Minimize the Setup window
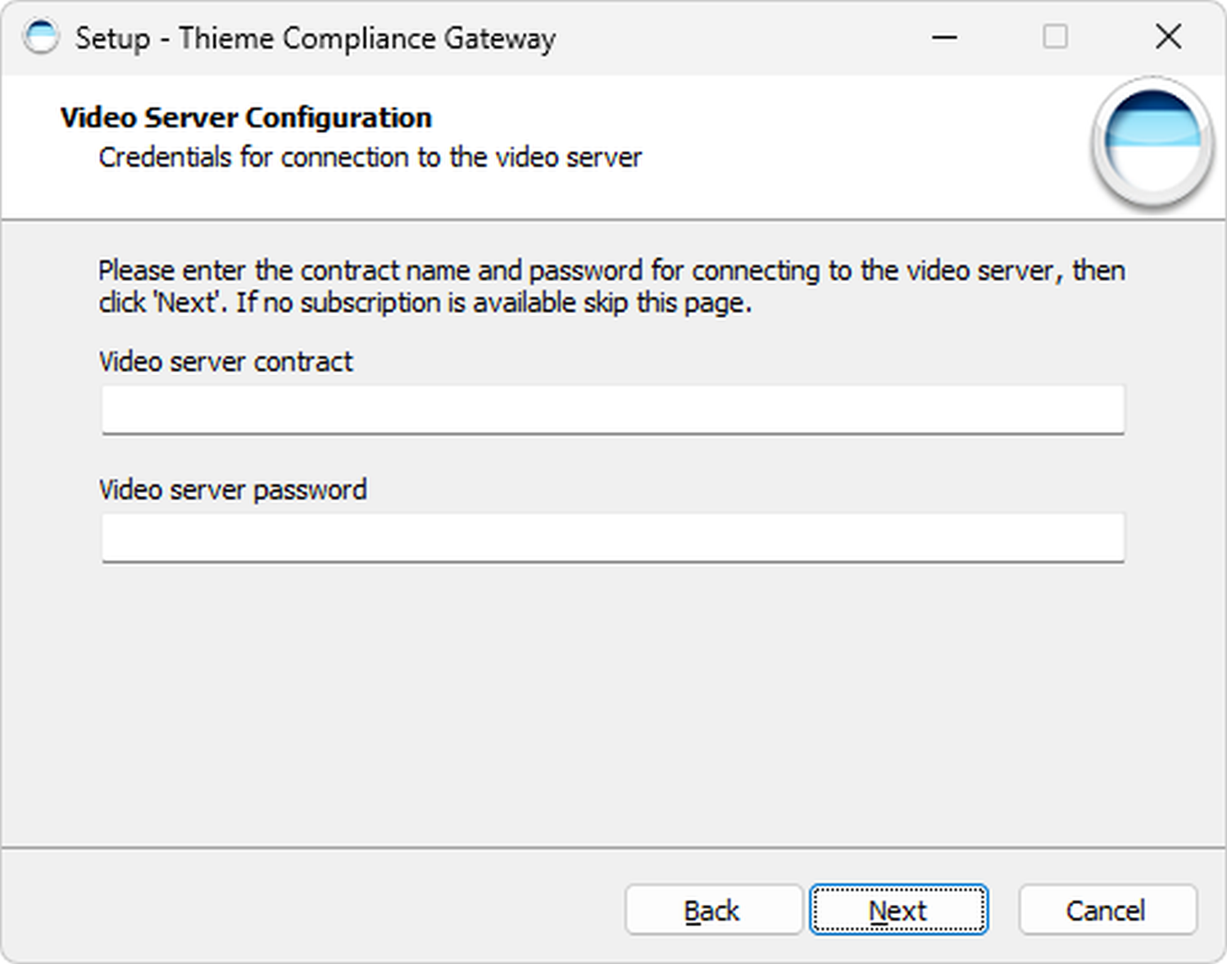1227x964 pixels. point(944,37)
